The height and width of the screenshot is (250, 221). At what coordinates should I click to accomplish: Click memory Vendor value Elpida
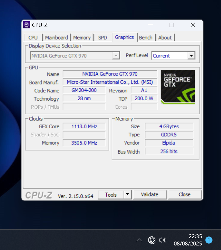[169, 143]
